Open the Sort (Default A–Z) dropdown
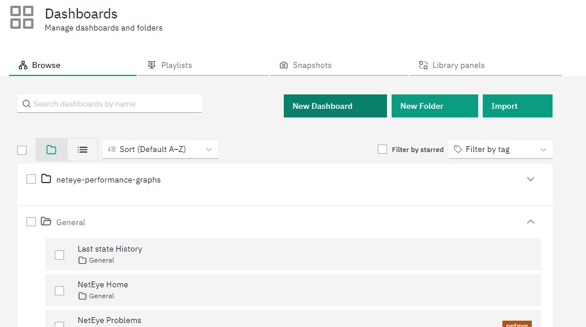 [160, 150]
